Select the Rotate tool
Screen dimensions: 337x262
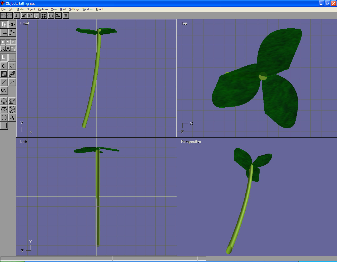pyautogui.click(x=12, y=66)
